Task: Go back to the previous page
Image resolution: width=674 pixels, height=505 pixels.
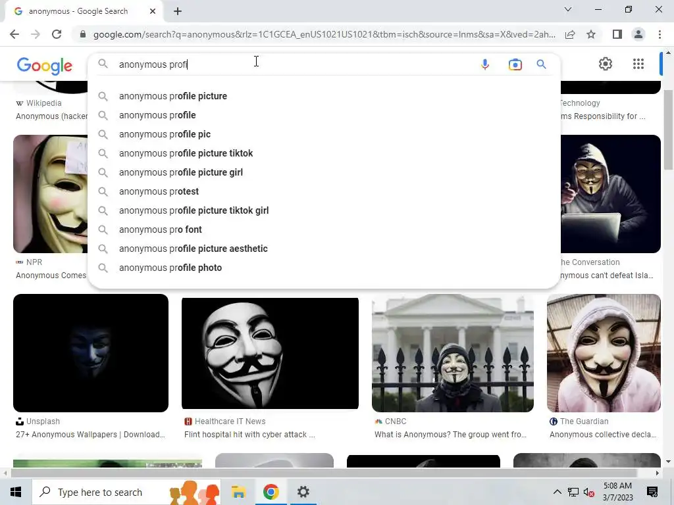Action: pos(14,34)
